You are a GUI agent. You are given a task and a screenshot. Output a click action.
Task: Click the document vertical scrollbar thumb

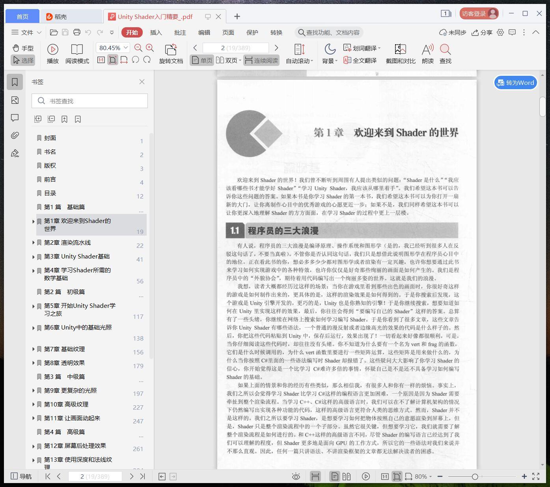543,107
